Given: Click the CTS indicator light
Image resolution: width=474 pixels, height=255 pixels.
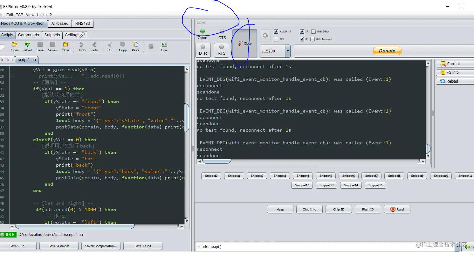Looking at the screenshot, I should tap(222, 34).
